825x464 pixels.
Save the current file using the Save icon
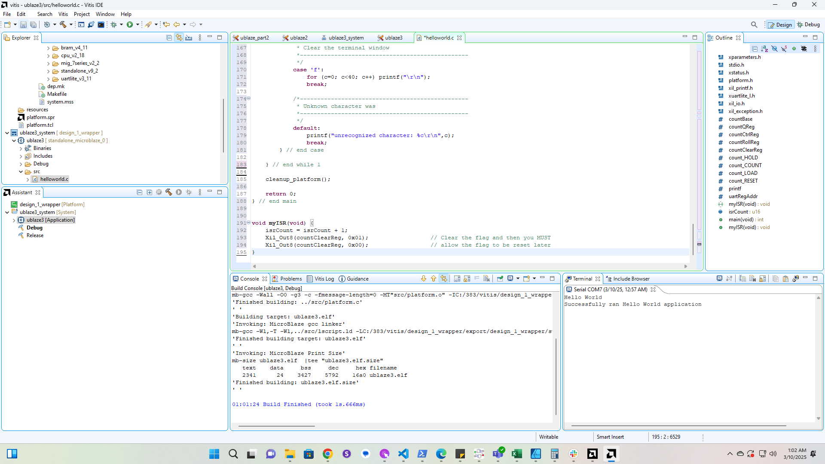pyautogui.click(x=23, y=24)
